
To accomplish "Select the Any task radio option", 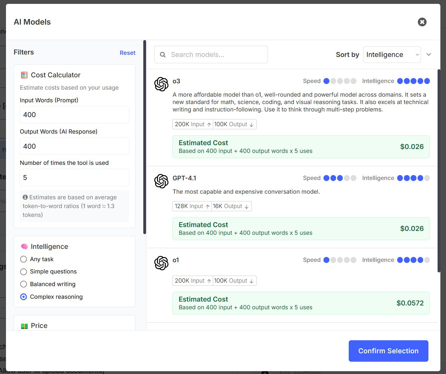I will pyautogui.click(x=24, y=259).
